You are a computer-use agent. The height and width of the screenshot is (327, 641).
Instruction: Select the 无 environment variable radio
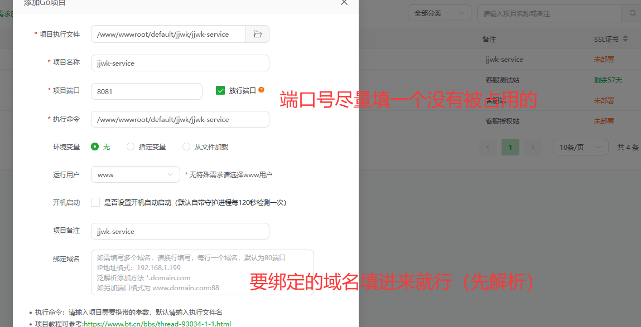click(95, 146)
